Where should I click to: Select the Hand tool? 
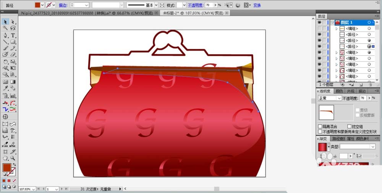click(5, 158)
